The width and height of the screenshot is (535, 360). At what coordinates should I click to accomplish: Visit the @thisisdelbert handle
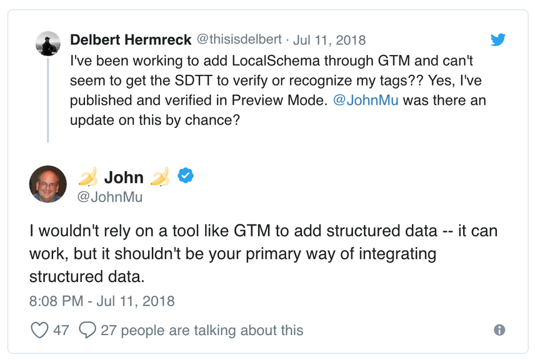point(239,39)
